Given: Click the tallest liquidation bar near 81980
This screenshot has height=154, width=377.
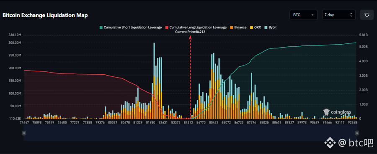Looking at the screenshot, I should click(x=154, y=81).
